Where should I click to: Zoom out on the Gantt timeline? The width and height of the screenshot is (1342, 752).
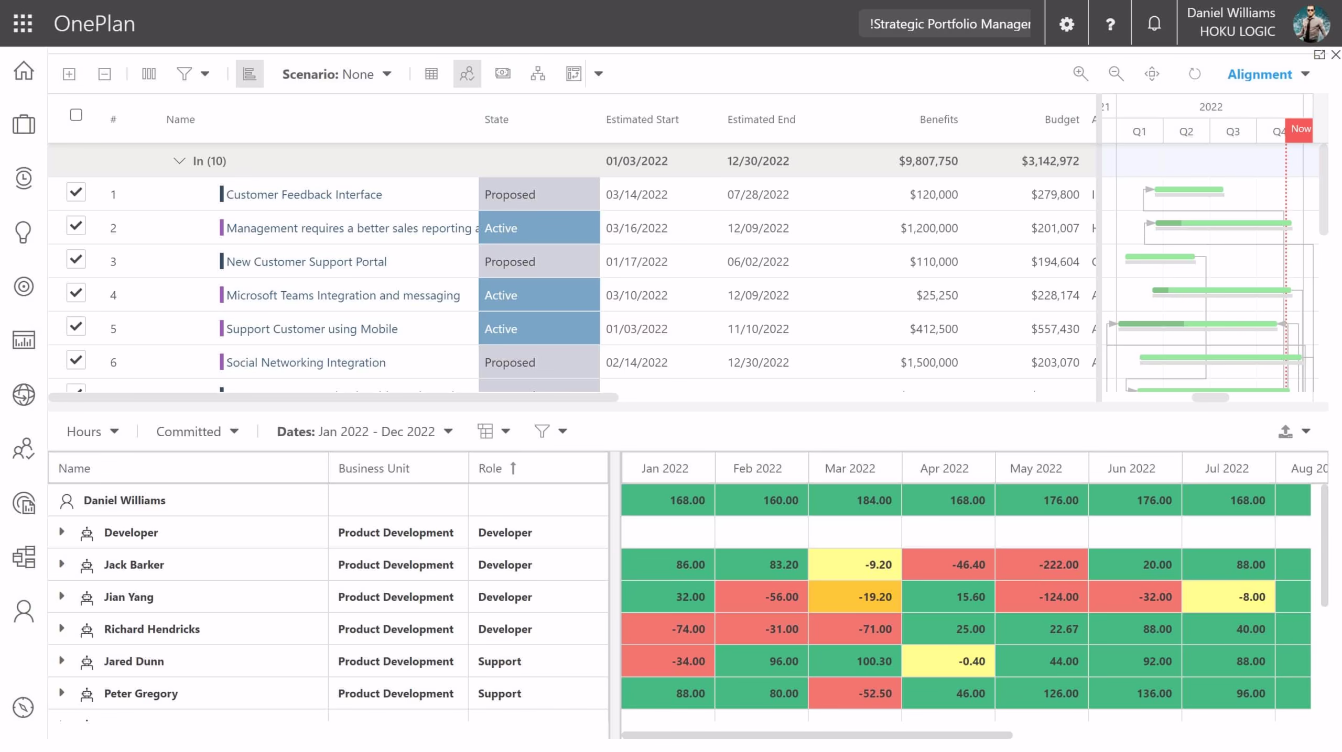(x=1116, y=74)
